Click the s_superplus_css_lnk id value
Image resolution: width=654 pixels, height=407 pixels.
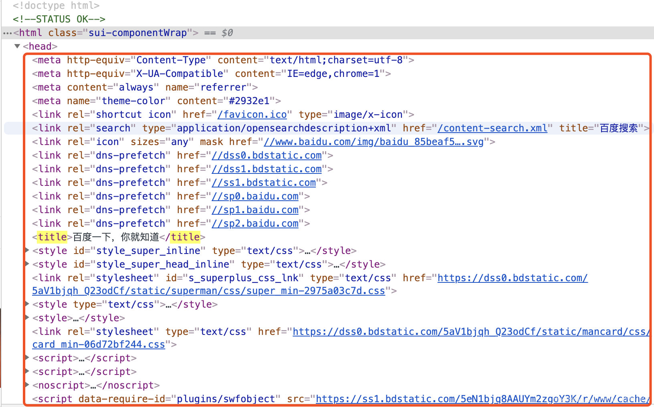click(x=243, y=278)
